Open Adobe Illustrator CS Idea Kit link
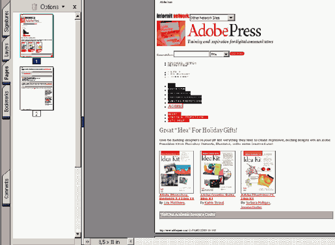This screenshot has height=245, width=335. (258, 197)
